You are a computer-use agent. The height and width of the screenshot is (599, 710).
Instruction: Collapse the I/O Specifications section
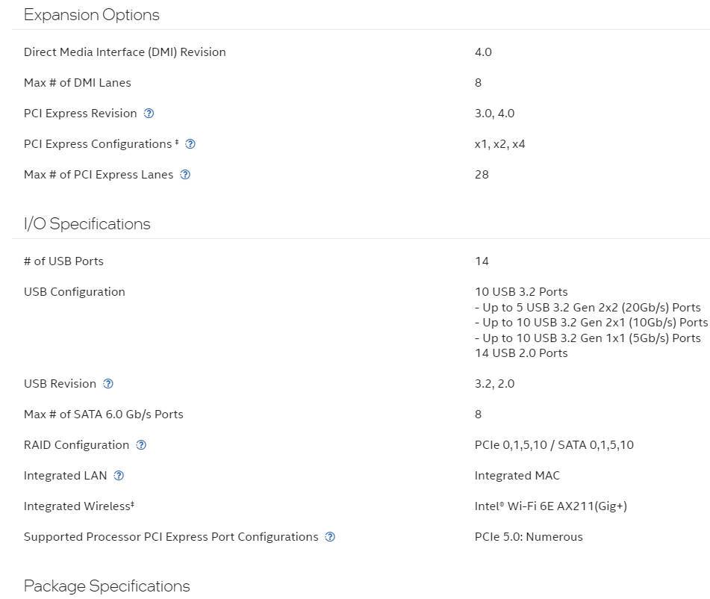(87, 223)
